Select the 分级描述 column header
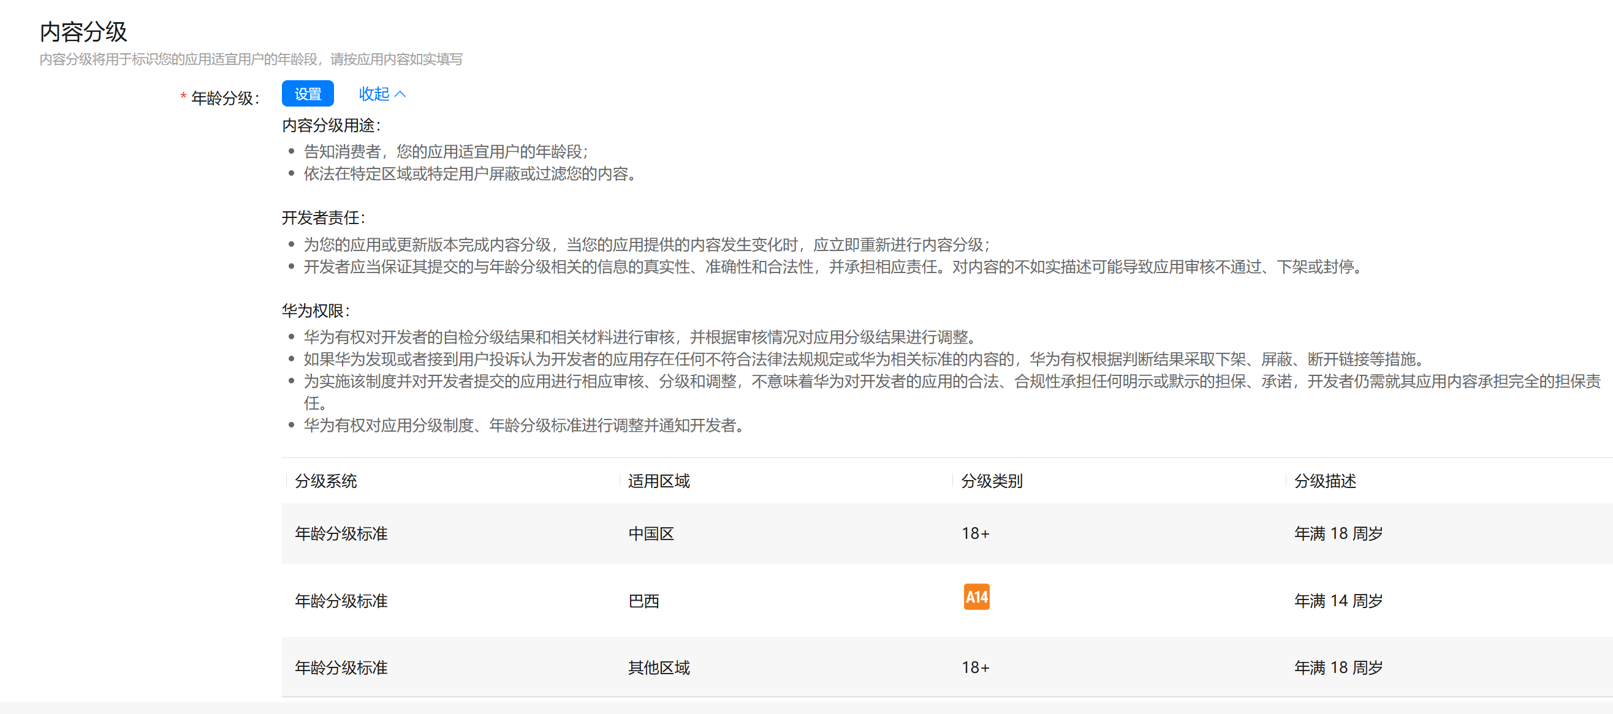 click(1325, 481)
